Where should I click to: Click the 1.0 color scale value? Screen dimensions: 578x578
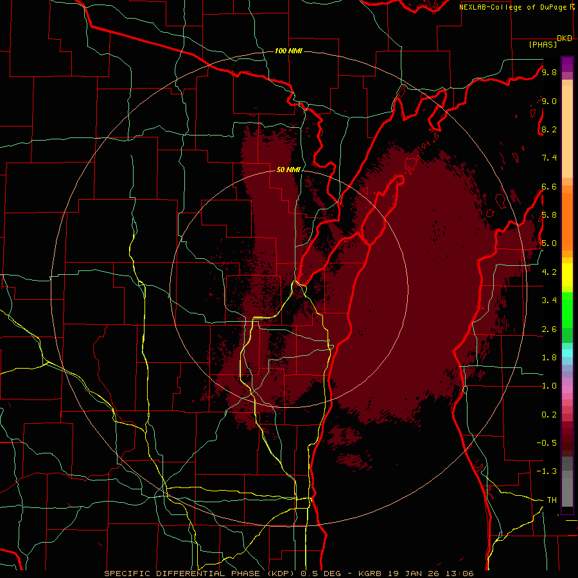pyautogui.click(x=549, y=386)
